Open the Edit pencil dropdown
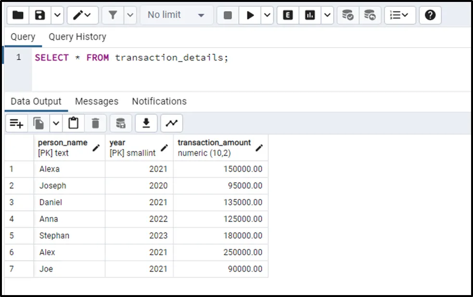 pos(82,15)
